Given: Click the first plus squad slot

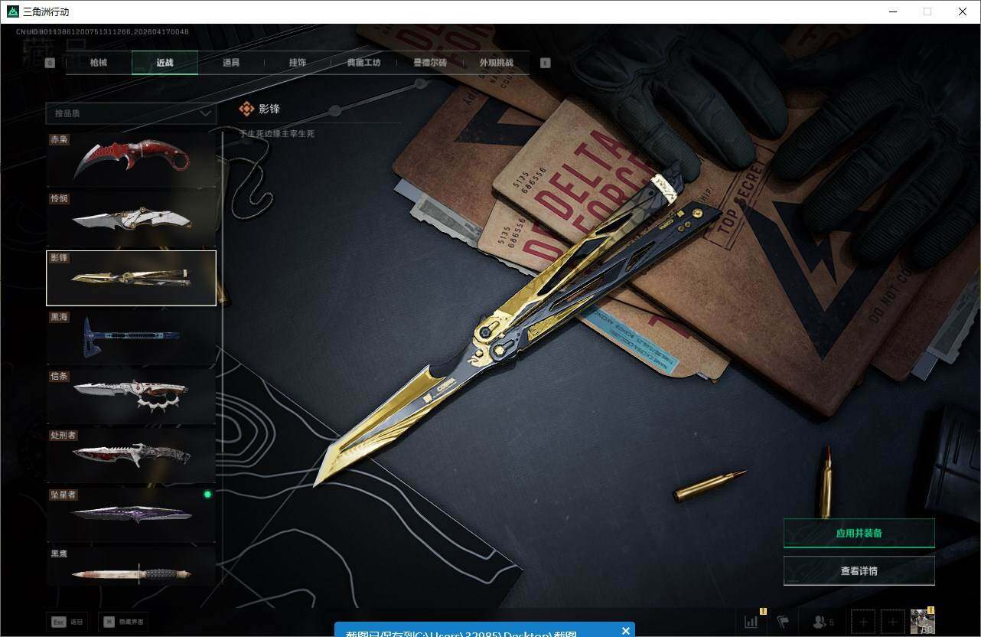Looking at the screenshot, I should coord(863,622).
